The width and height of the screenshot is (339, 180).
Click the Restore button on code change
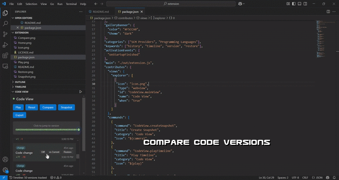tap(67, 152)
